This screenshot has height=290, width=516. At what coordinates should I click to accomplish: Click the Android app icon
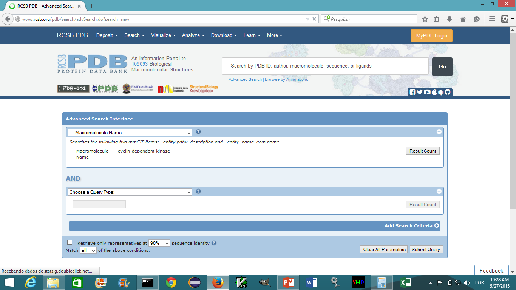pos(441,92)
